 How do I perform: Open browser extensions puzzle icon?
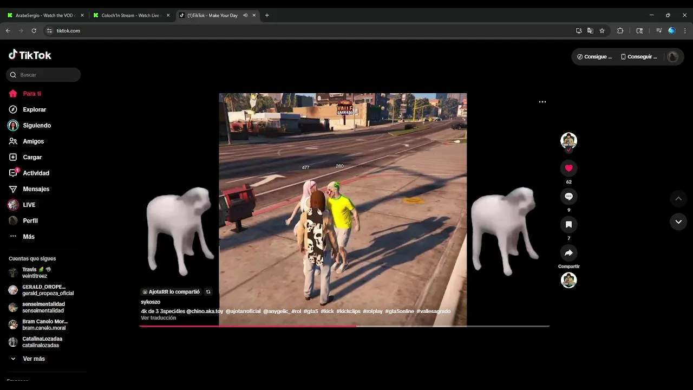[x=620, y=31]
